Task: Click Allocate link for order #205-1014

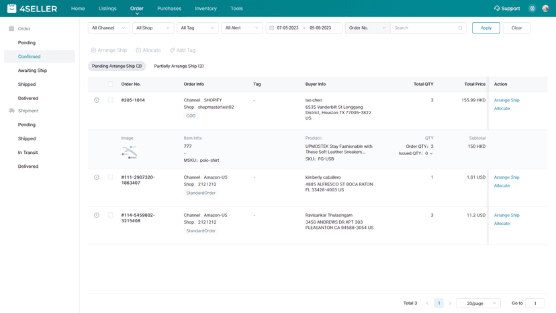Action: click(502, 109)
